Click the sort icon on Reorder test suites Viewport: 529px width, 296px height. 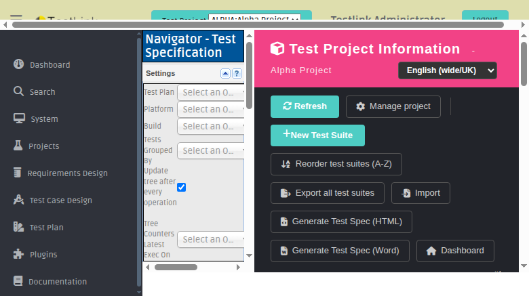286,164
